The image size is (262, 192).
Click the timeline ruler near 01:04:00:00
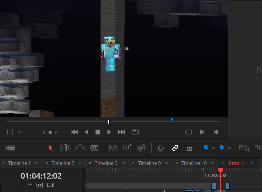215,175
